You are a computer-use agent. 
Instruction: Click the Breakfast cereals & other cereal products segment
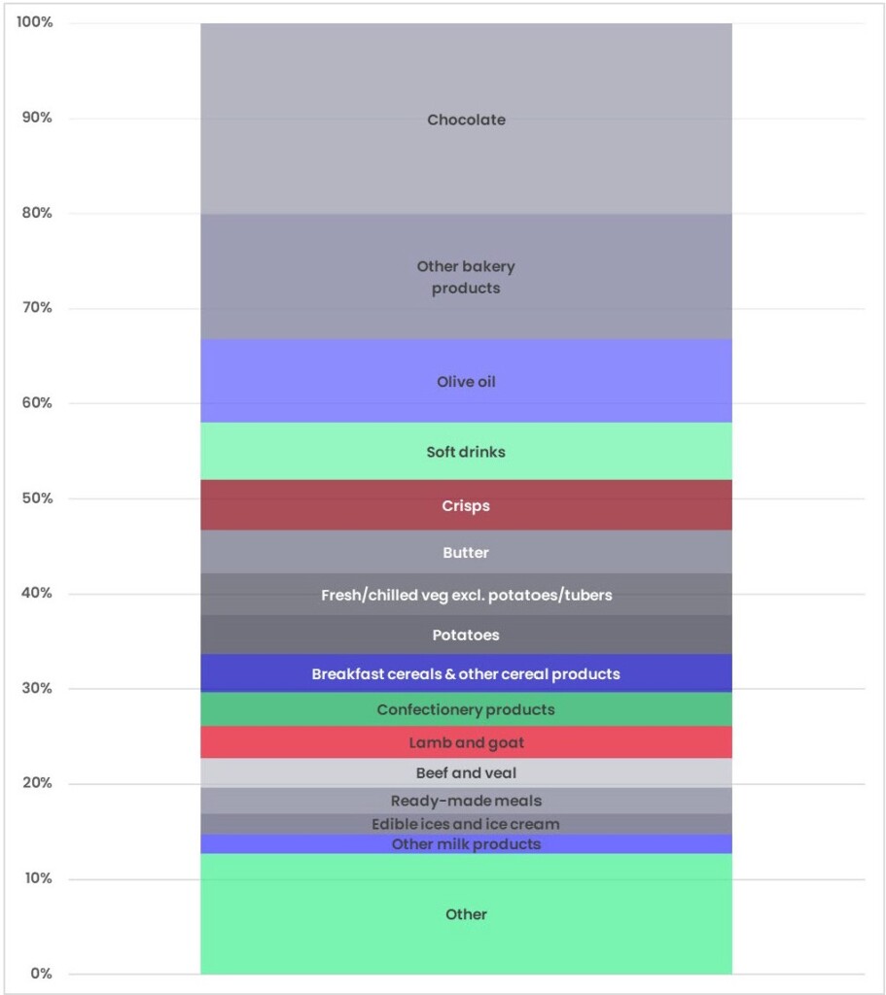pyautogui.click(x=466, y=673)
